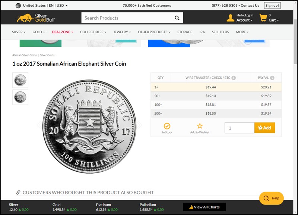The image size is (298, 215).
Task: Open the SELL TO US page
Action: point(220,32)
